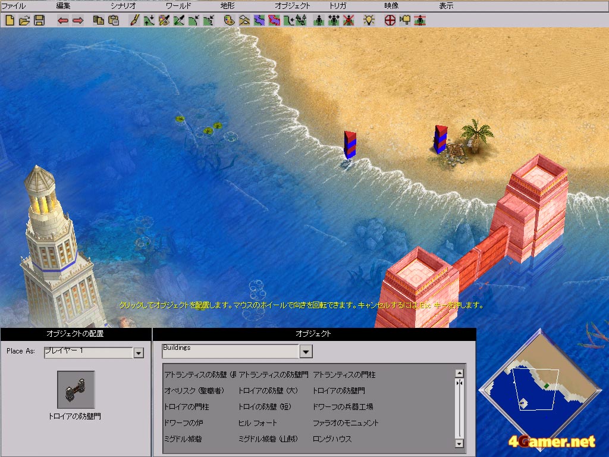Select the multiple units placement tool

[334, 20]
